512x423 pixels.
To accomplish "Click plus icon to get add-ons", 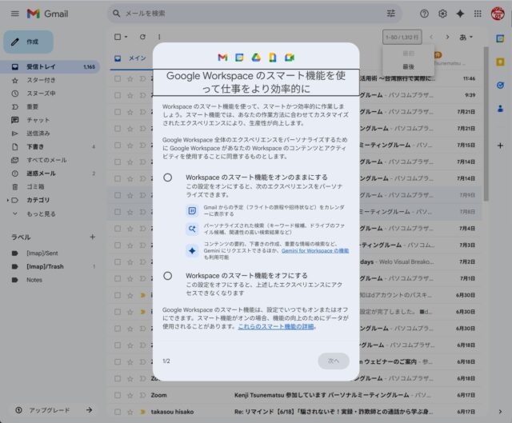I will 500,146.
